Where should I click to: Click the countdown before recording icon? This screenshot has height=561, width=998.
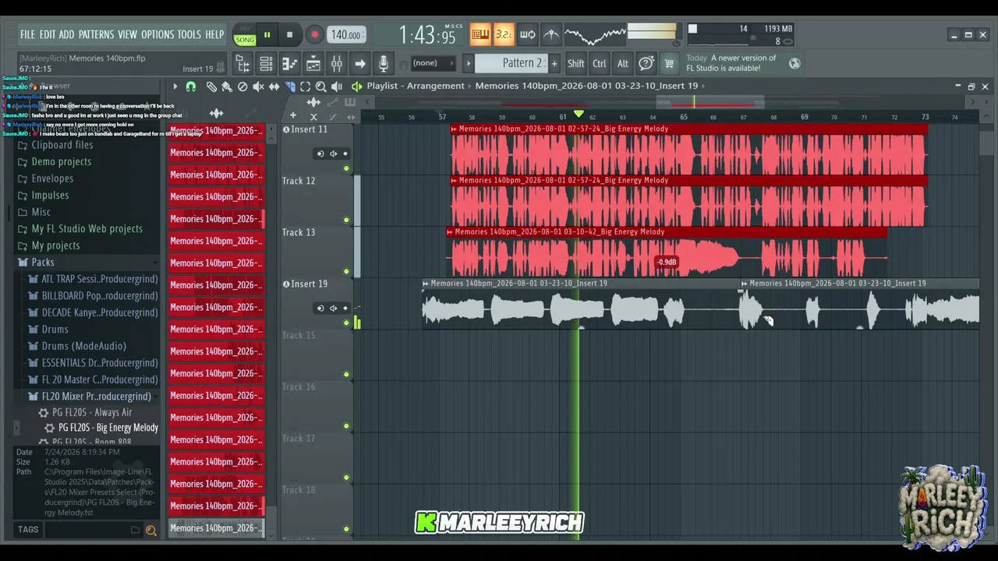tap(504, 34)
